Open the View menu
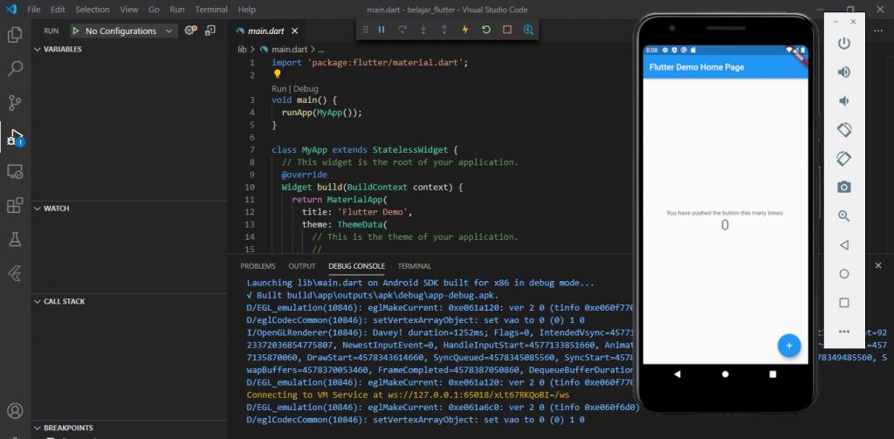 [x=129, y=10]
